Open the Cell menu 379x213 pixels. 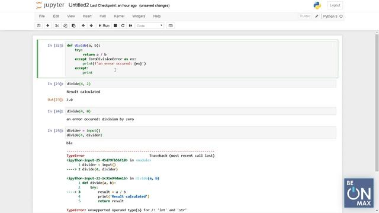pyautogui.click(x=102, y=16)
